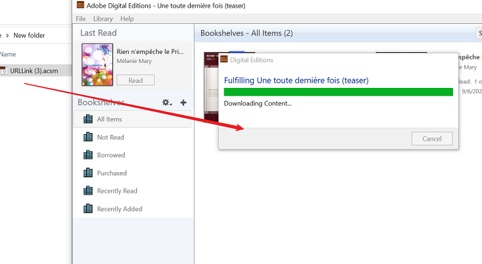Click the Purchased bookshelf icon
This screenshot has height=264, width=482.
[x=88, y=173]
